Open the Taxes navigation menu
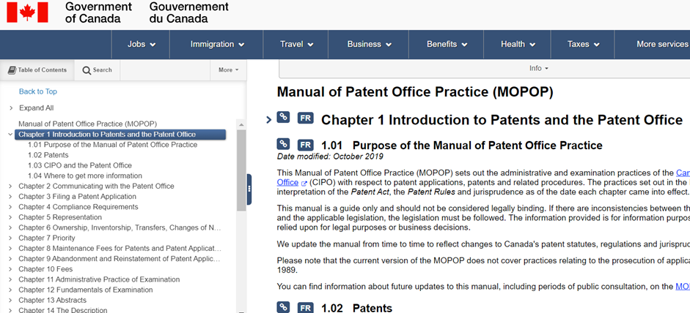The width and height of the screenshot is (690, 313). (x=582, y=44)
